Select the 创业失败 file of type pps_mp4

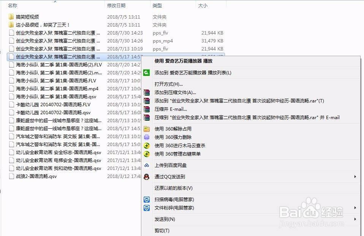click(x=58, y=41)
